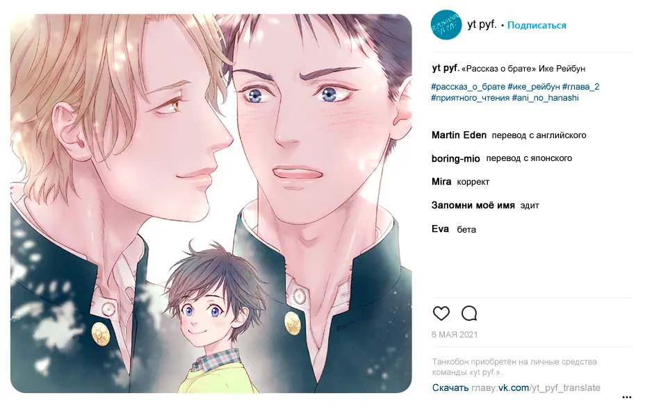
Task: Open hashtag #ике_рейбун
Action: 534,87
